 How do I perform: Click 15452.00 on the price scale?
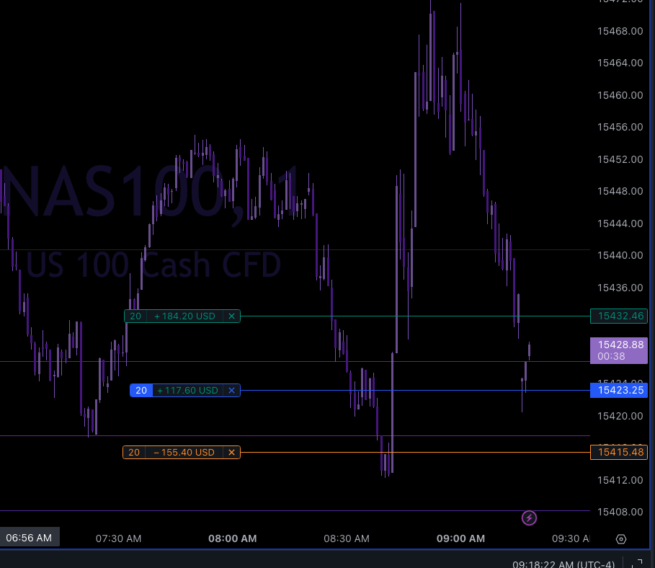click(620, 159)
